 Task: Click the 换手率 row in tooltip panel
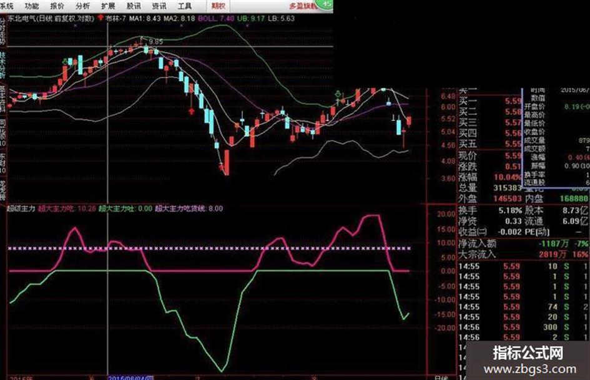tap(556, 174)
